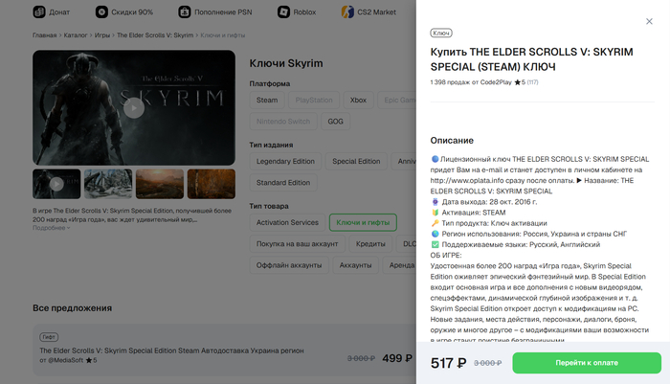Close the product details side panel
The width and height of the screenshot is (670, 384).
[x=649, y=21]
